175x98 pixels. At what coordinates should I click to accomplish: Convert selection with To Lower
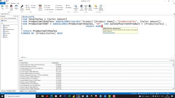coord(47,8)
